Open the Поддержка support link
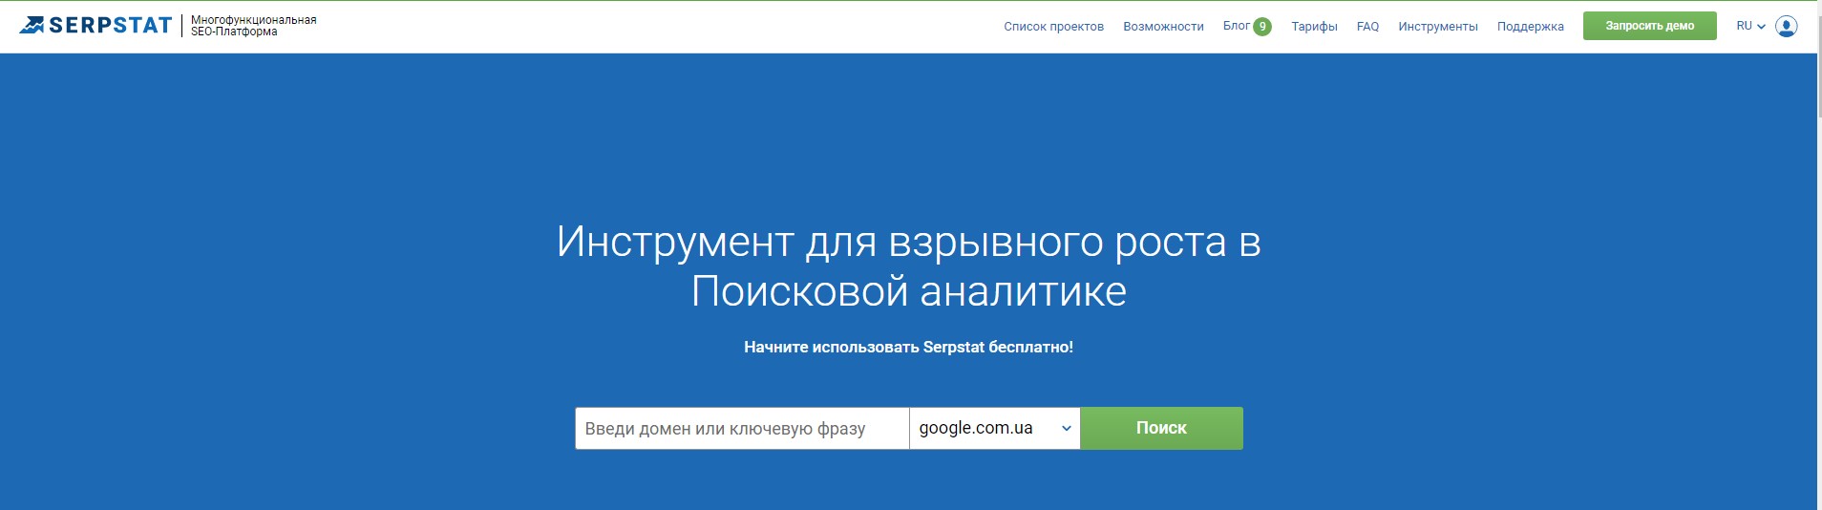The width and height of the screenshot is (1822, 510). [1530, 27]
